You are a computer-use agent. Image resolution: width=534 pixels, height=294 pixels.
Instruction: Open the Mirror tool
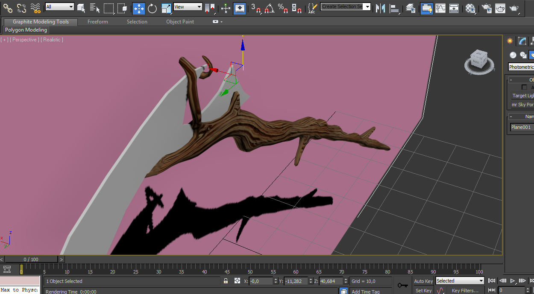point(380,8)
